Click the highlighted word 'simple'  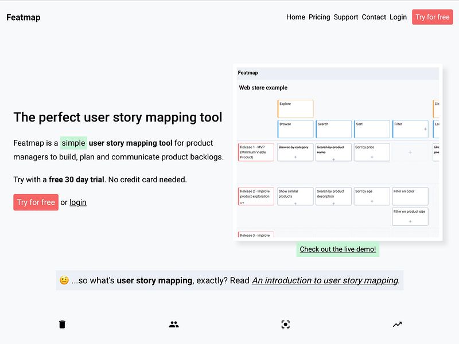(73, 143)
